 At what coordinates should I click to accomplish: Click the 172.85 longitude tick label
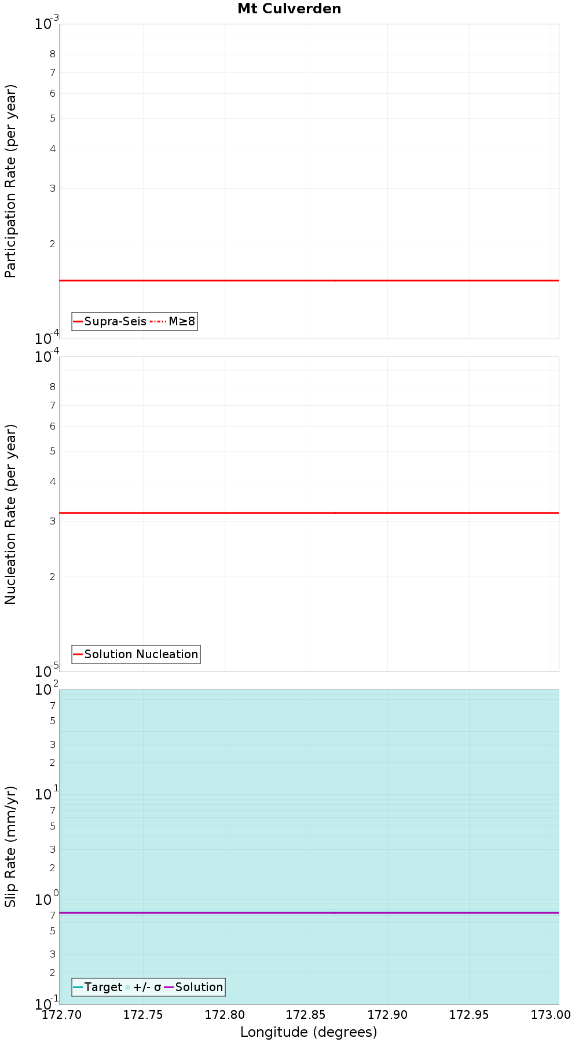[x=305, y=1014]
